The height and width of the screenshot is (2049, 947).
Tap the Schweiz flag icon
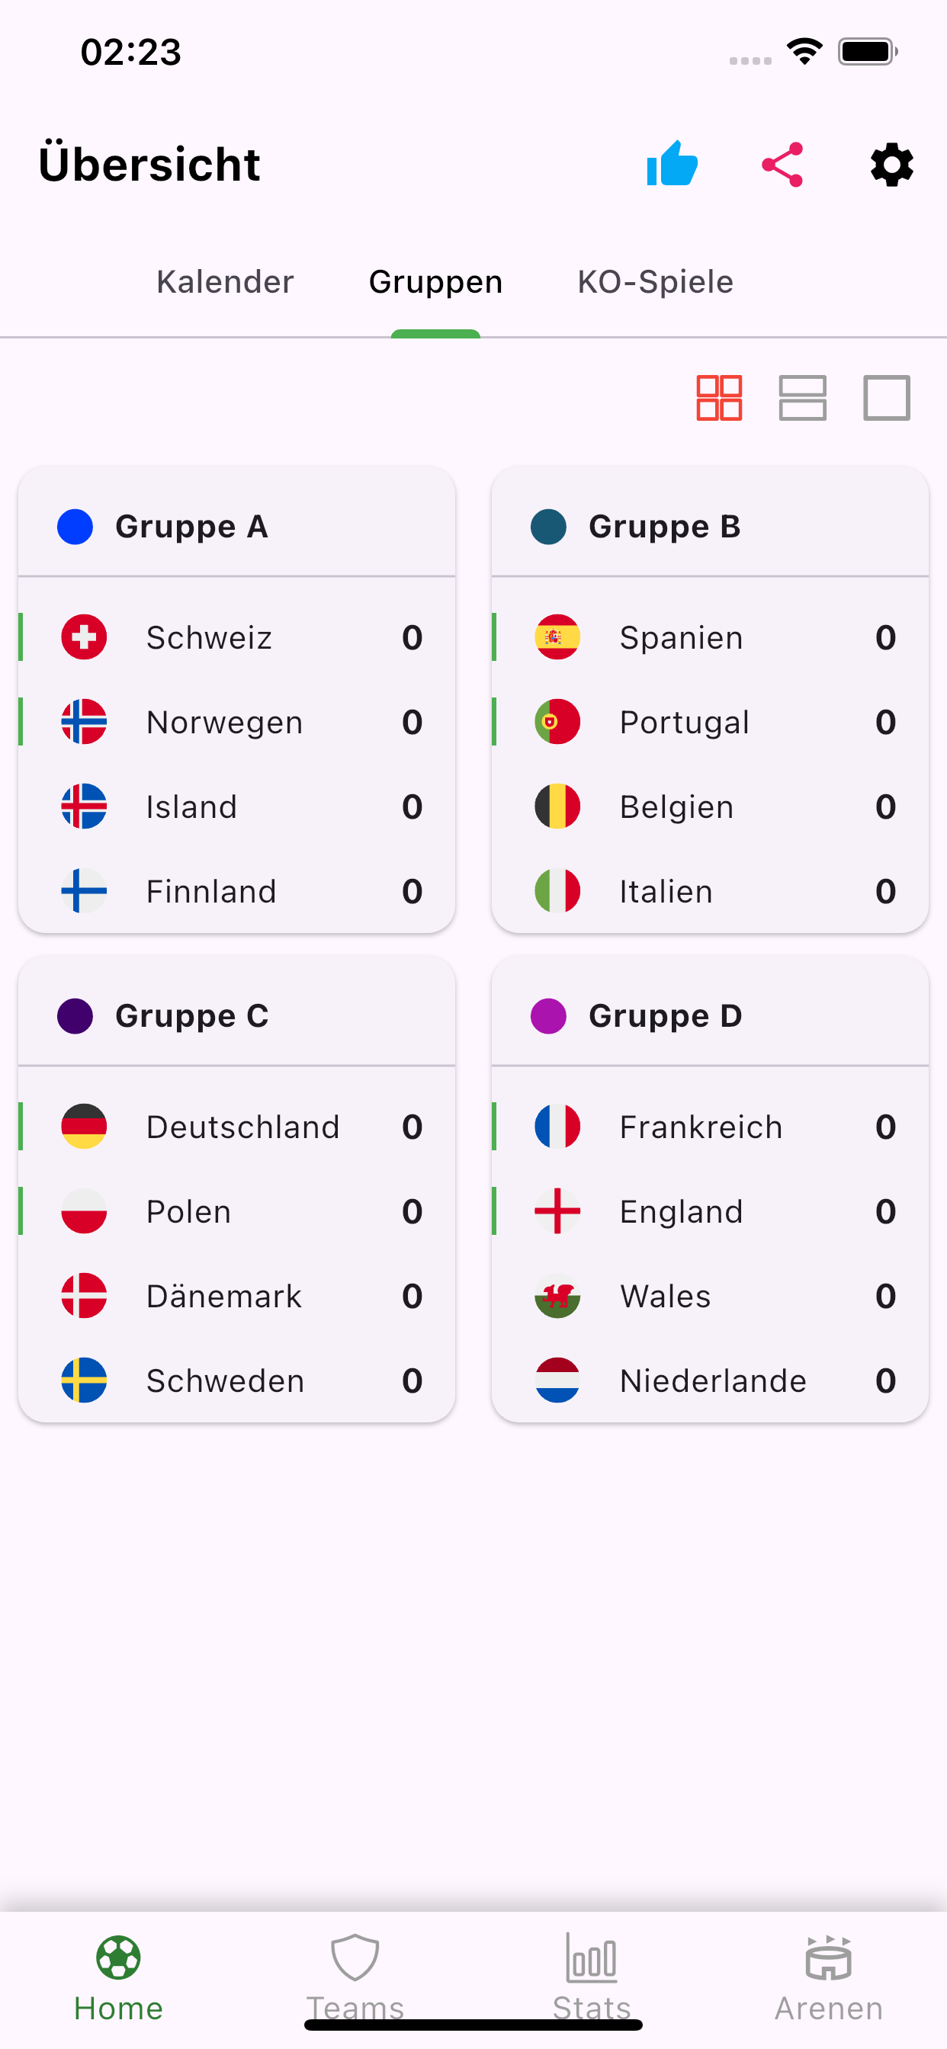coord(85,637)
